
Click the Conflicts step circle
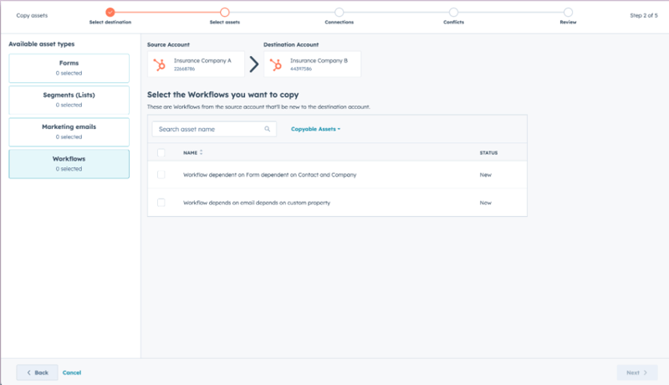[453, 12]
